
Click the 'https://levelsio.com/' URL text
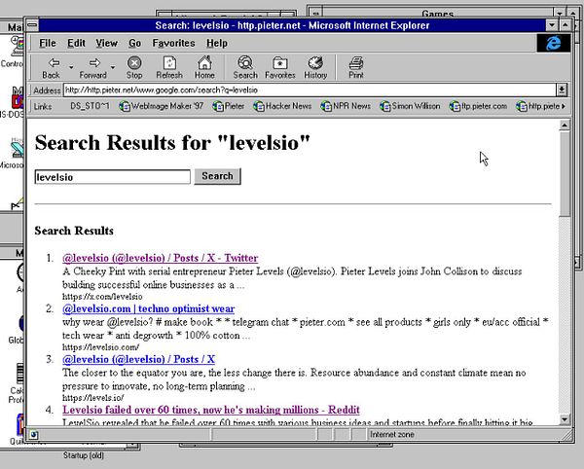pos(101,347)
